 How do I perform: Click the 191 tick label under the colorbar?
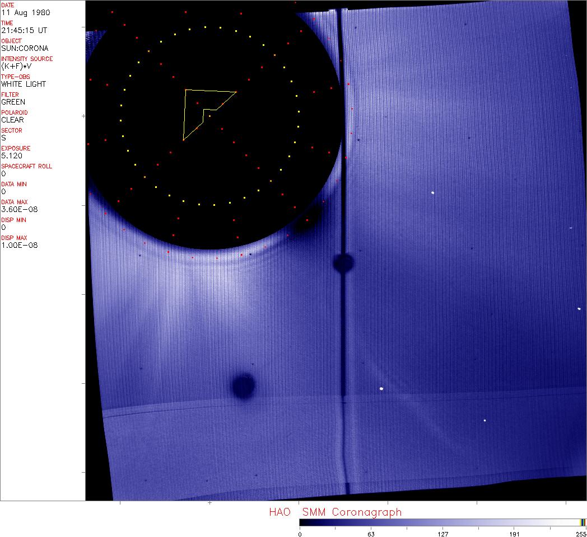pos(514,534)
